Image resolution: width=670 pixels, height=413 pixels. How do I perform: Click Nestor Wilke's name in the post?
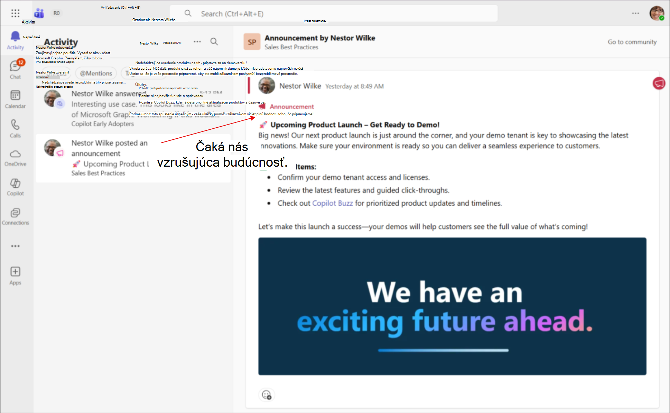pyautogui.click(x=300, y=86)
